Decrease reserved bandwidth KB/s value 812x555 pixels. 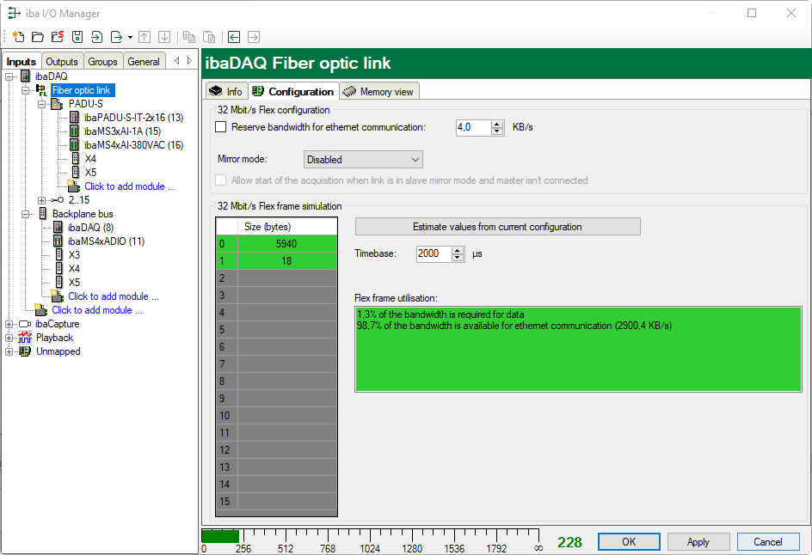coord(497,131)
